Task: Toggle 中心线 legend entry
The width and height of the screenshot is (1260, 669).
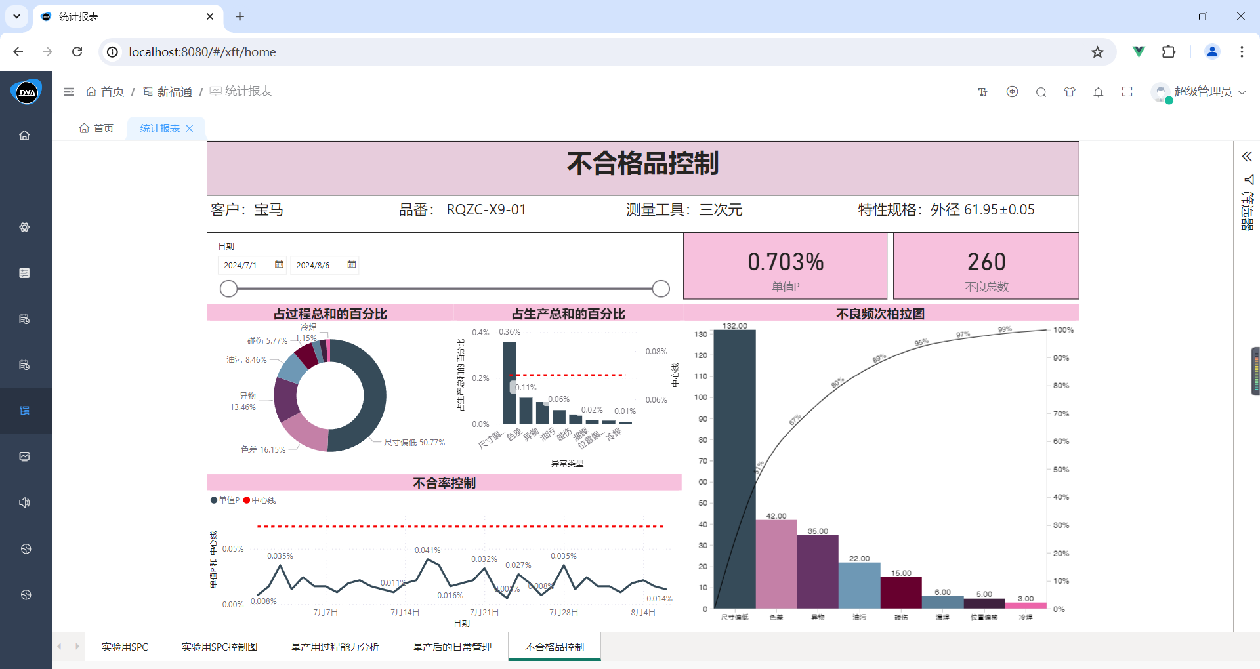Action: pos(260,500)
